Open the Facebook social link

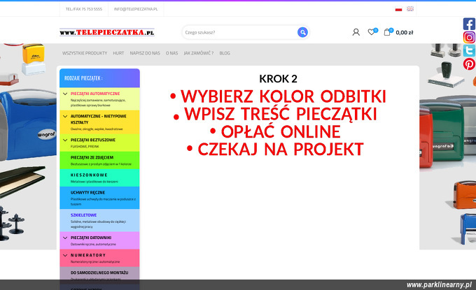(x=469, y=24)
